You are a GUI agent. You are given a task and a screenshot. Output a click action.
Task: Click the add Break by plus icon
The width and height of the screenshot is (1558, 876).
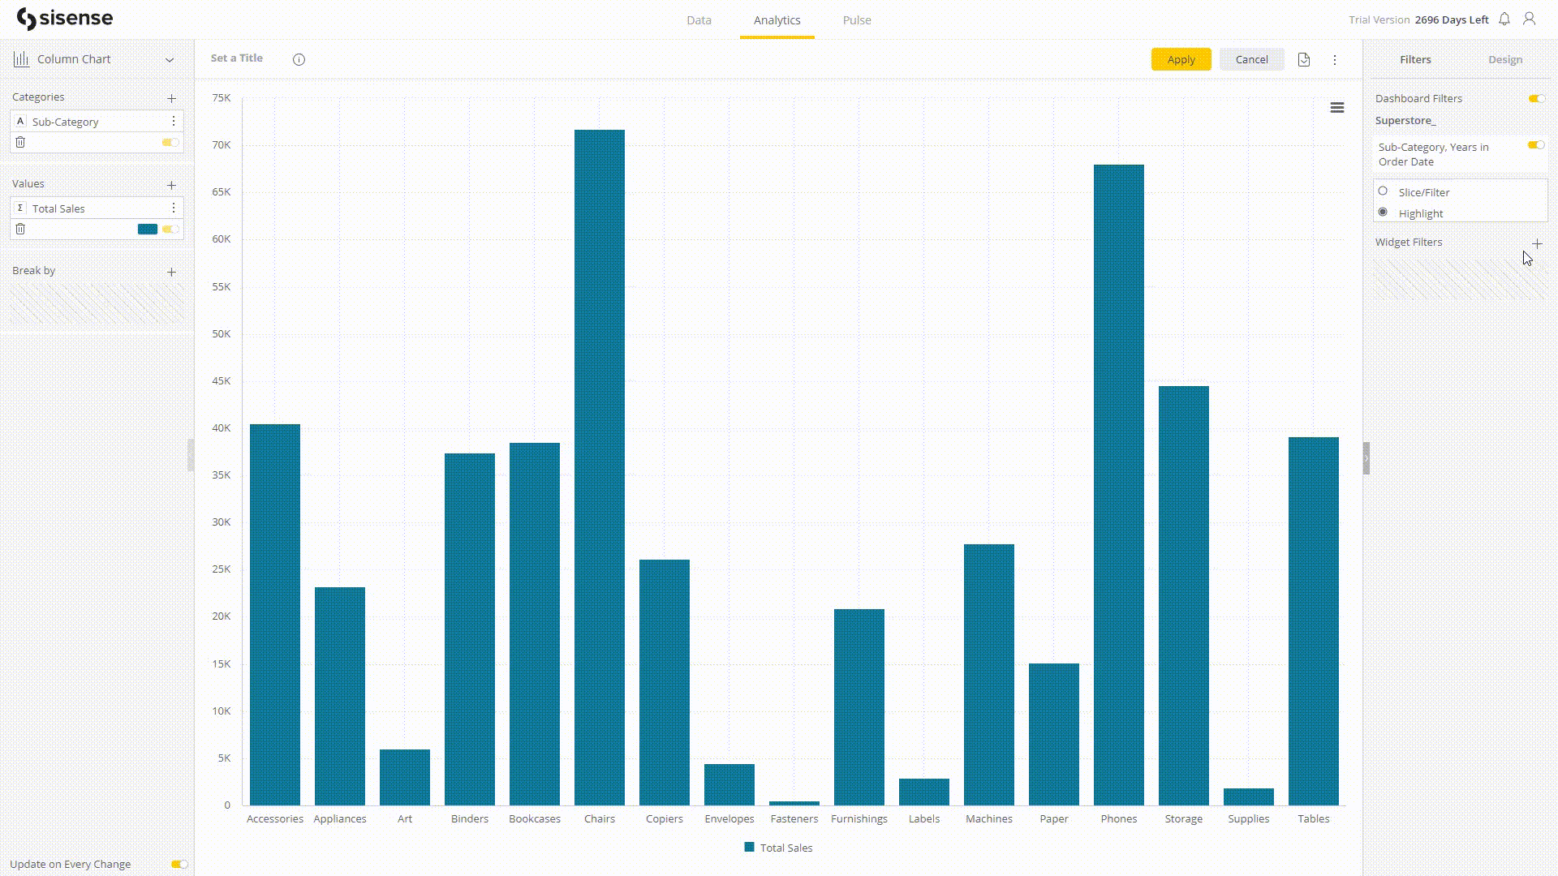(x=170, y=272)
